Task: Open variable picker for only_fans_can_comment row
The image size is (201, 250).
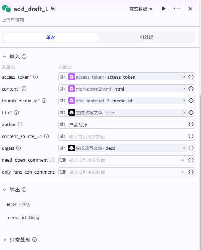Action: [x=191, y=172]
